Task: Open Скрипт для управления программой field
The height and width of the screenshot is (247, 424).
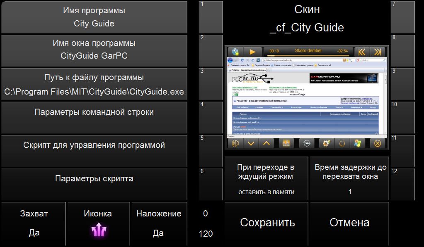Action: 94,151
